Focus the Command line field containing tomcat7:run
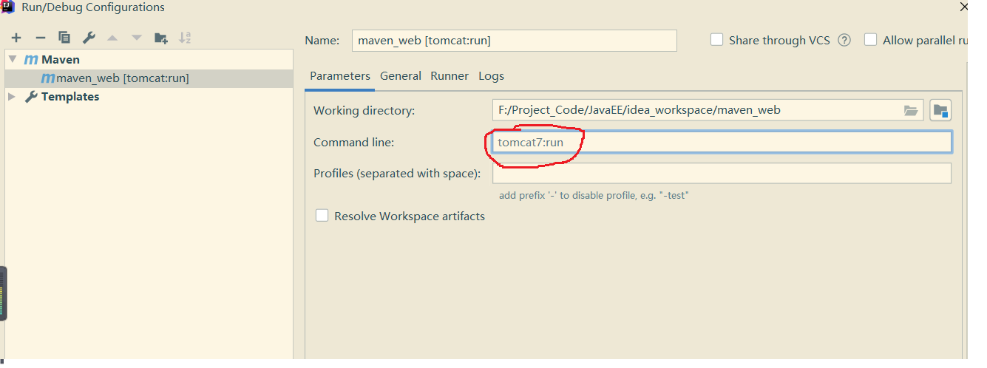The width and height of the screenshot is (987, 368). point(722,142)
